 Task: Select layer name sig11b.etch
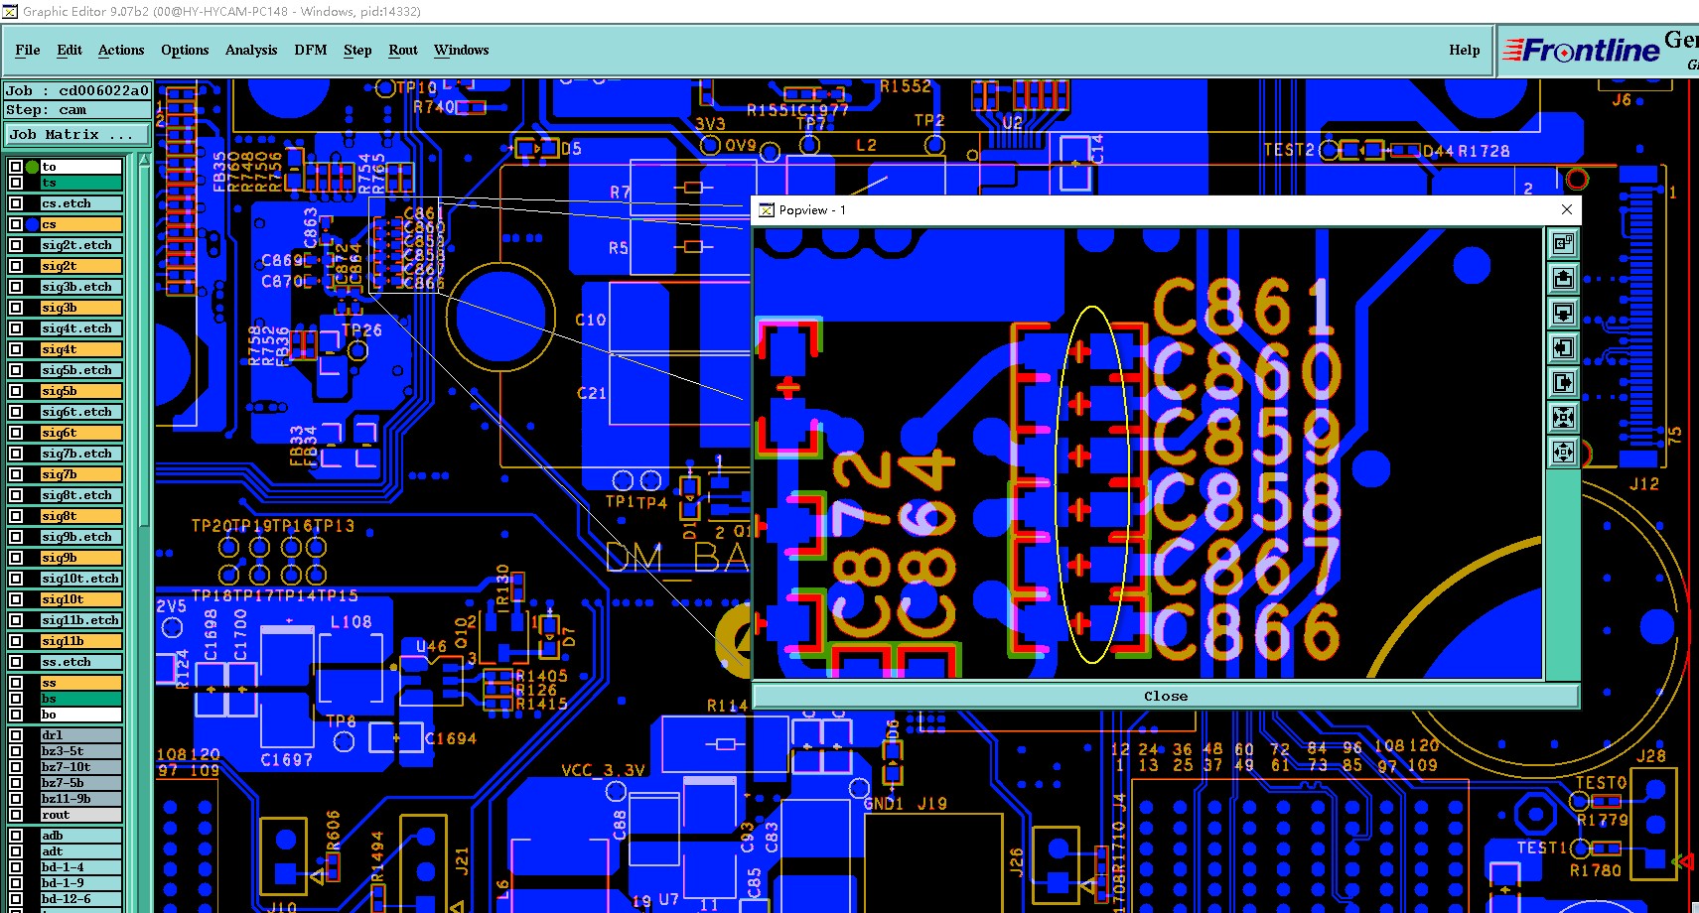[x=80, y=620]
